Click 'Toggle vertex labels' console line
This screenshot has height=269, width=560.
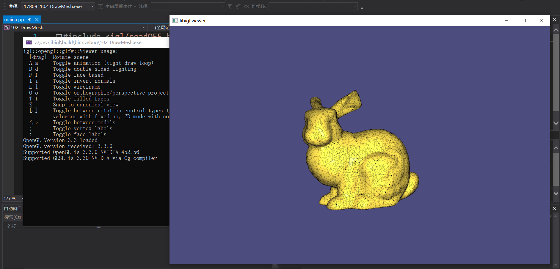pyautogui.click(x=82, y=128)
